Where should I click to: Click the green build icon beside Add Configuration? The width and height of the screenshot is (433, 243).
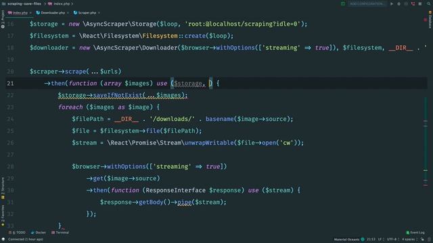(x=343, y=4)
